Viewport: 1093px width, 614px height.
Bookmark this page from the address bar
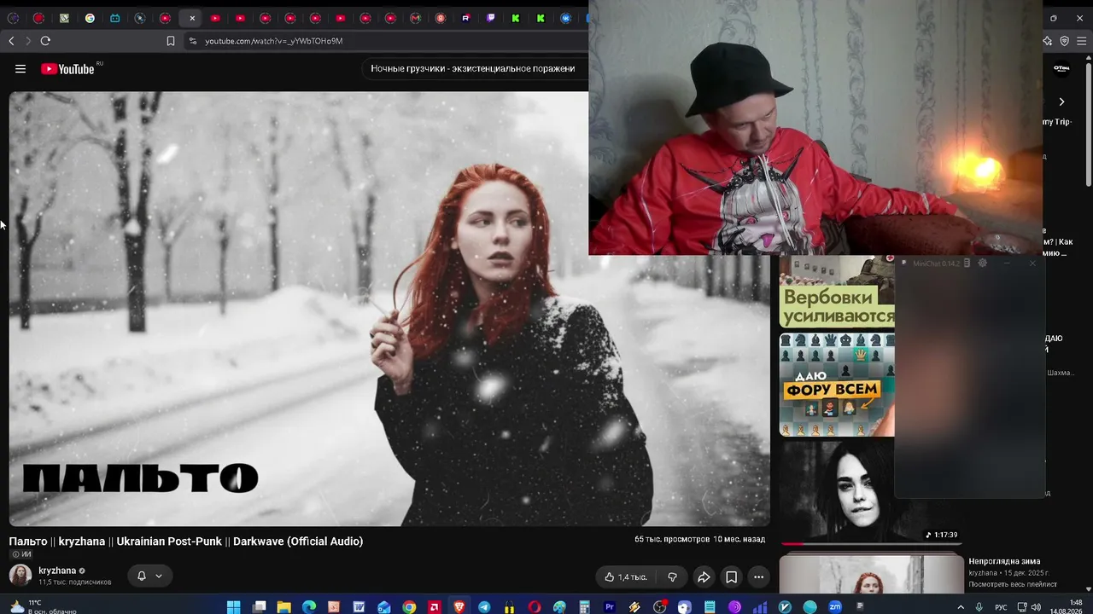pos(171,41)
